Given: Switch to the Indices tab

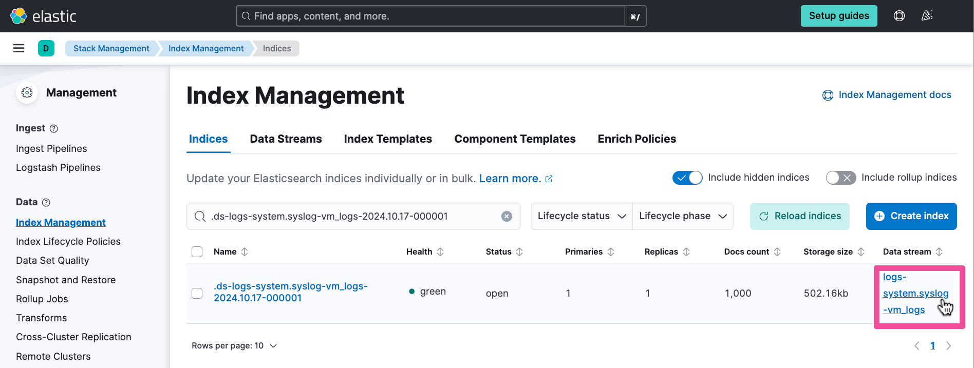Looking at the screenshot, I should 208,139.
